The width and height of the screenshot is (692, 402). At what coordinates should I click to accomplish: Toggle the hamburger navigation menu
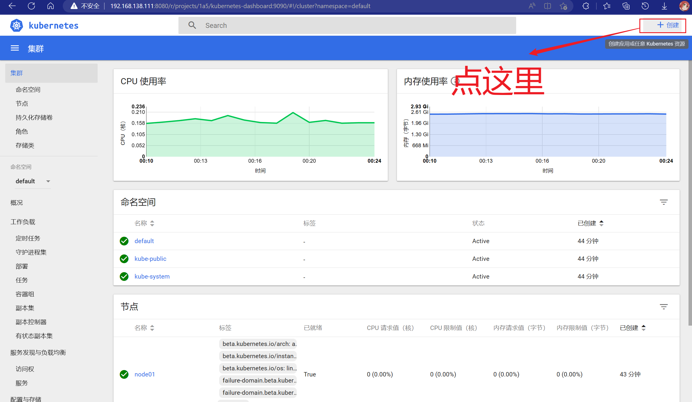click(15, 48)
